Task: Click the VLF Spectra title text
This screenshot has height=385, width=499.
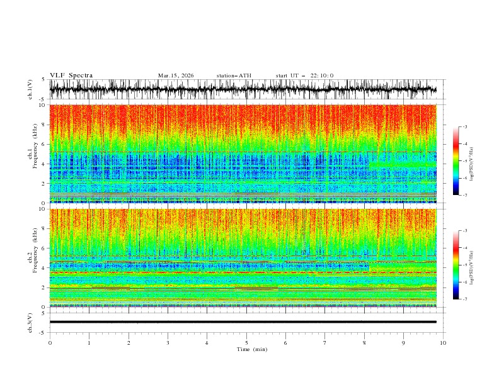Action: [x=71, y=75]
